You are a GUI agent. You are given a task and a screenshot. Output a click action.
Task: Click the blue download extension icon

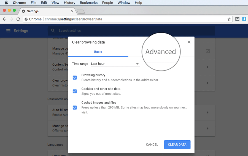244,19
